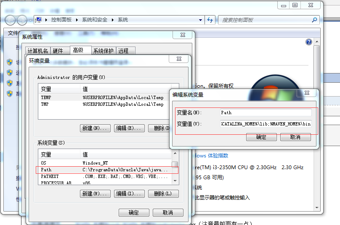Image resolution: width=340 pixels, height=225 pixels.
Task: Expand the address bar history dropdown
Action: click(200, 20)
